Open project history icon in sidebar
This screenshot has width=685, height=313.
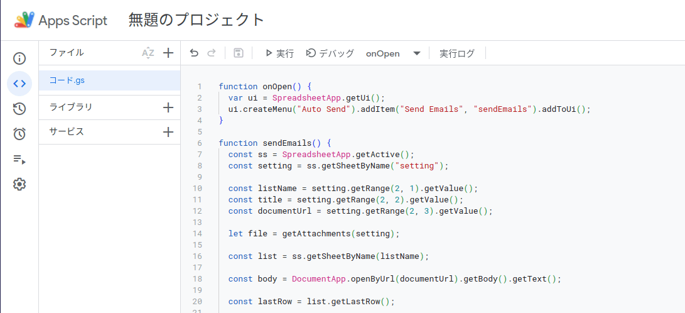click(x=19, y=109)
